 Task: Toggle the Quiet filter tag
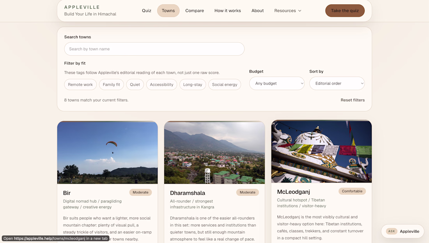coord(135,85)
